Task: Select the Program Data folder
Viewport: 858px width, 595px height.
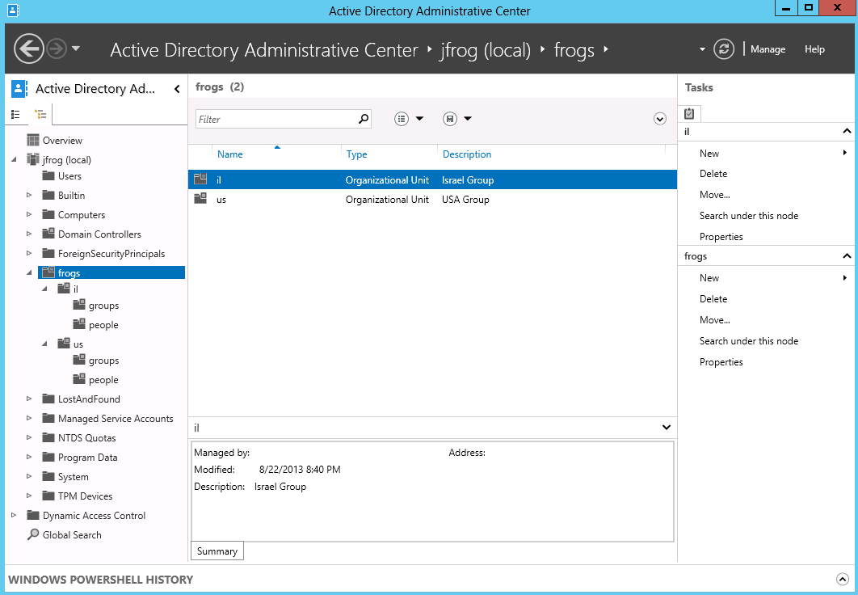Action: pos(87,457)
